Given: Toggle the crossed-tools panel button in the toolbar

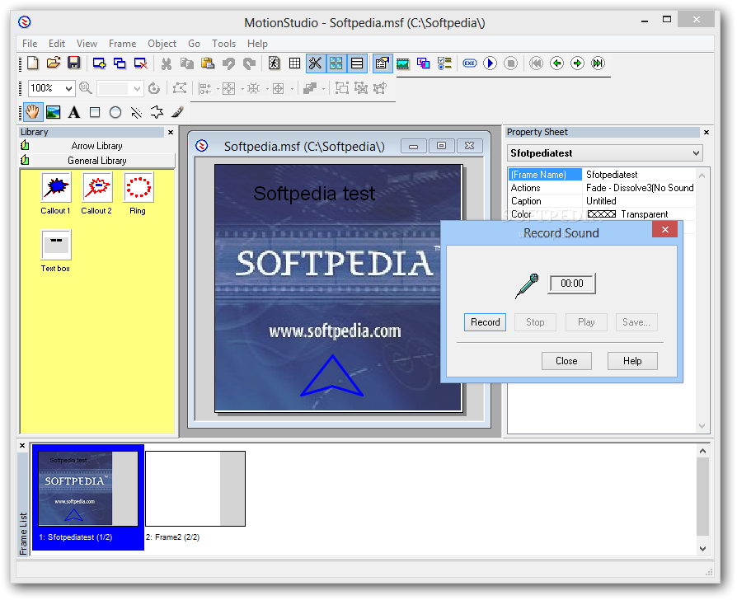Looking at the screenshot, I should tap(315, 63).
